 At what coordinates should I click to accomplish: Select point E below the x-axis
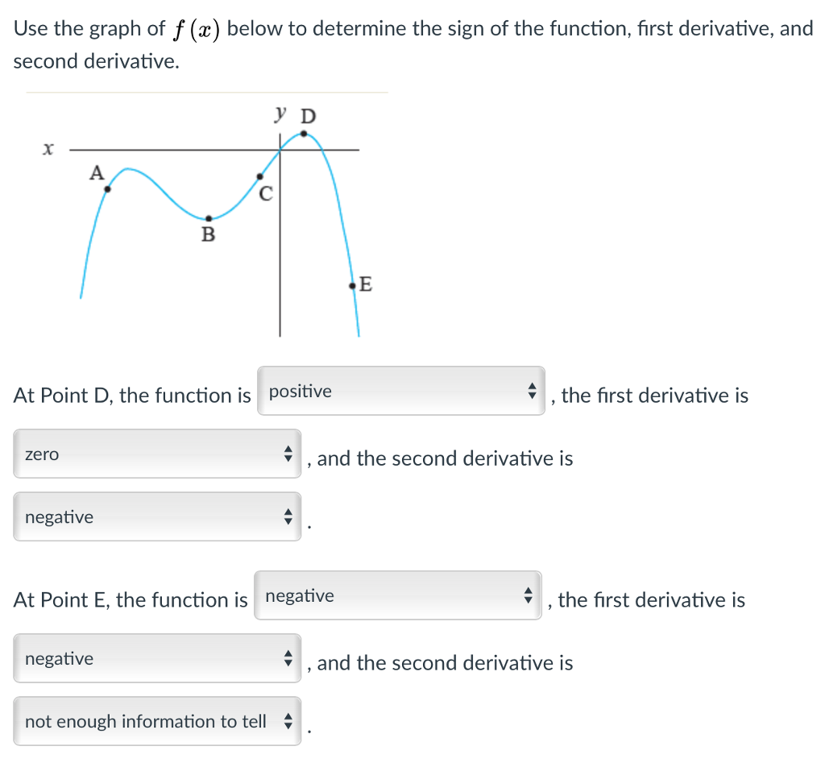pos(352,284)
